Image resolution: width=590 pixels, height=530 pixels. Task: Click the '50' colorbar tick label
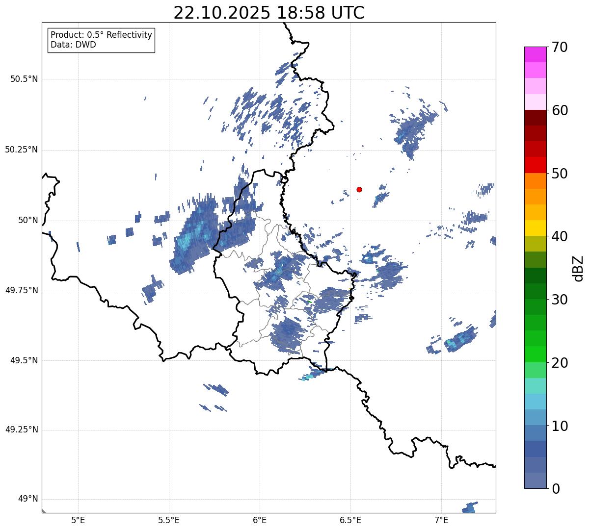[560, 174]
